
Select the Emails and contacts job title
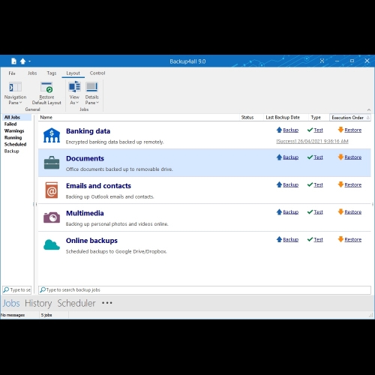(x=98, y=186)
